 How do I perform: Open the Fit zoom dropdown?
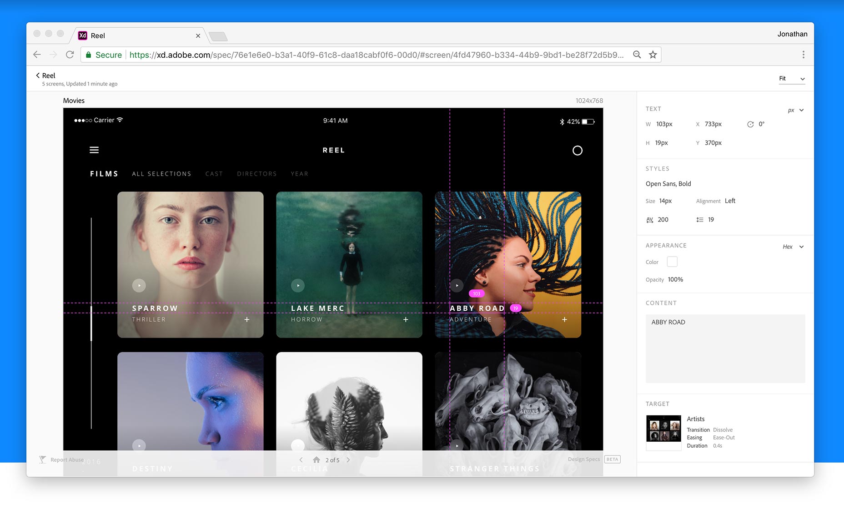click(792, 78)
